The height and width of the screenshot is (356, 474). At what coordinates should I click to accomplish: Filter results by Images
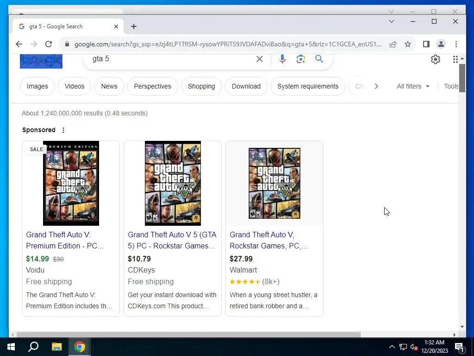tap(37, 86)
